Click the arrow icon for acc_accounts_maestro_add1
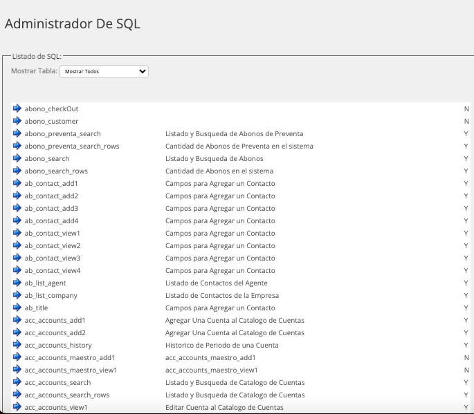 [17, 357]
